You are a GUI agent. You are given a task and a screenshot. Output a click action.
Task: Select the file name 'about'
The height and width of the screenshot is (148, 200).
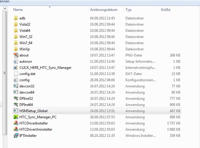coord(24,55)
